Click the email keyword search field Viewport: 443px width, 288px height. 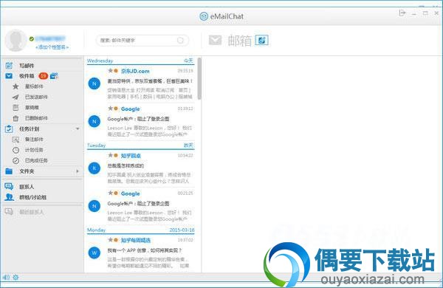[x=142, y=41]
